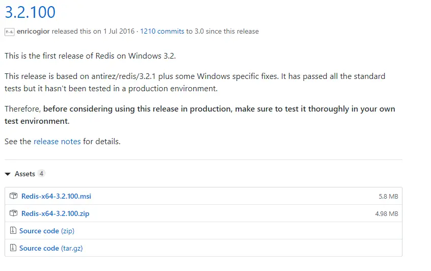The width and height of the screenshot is (431, 271).
Task: Click the 'first release of Redis on Windows 3.2' sentence
Action: point(90,56)
